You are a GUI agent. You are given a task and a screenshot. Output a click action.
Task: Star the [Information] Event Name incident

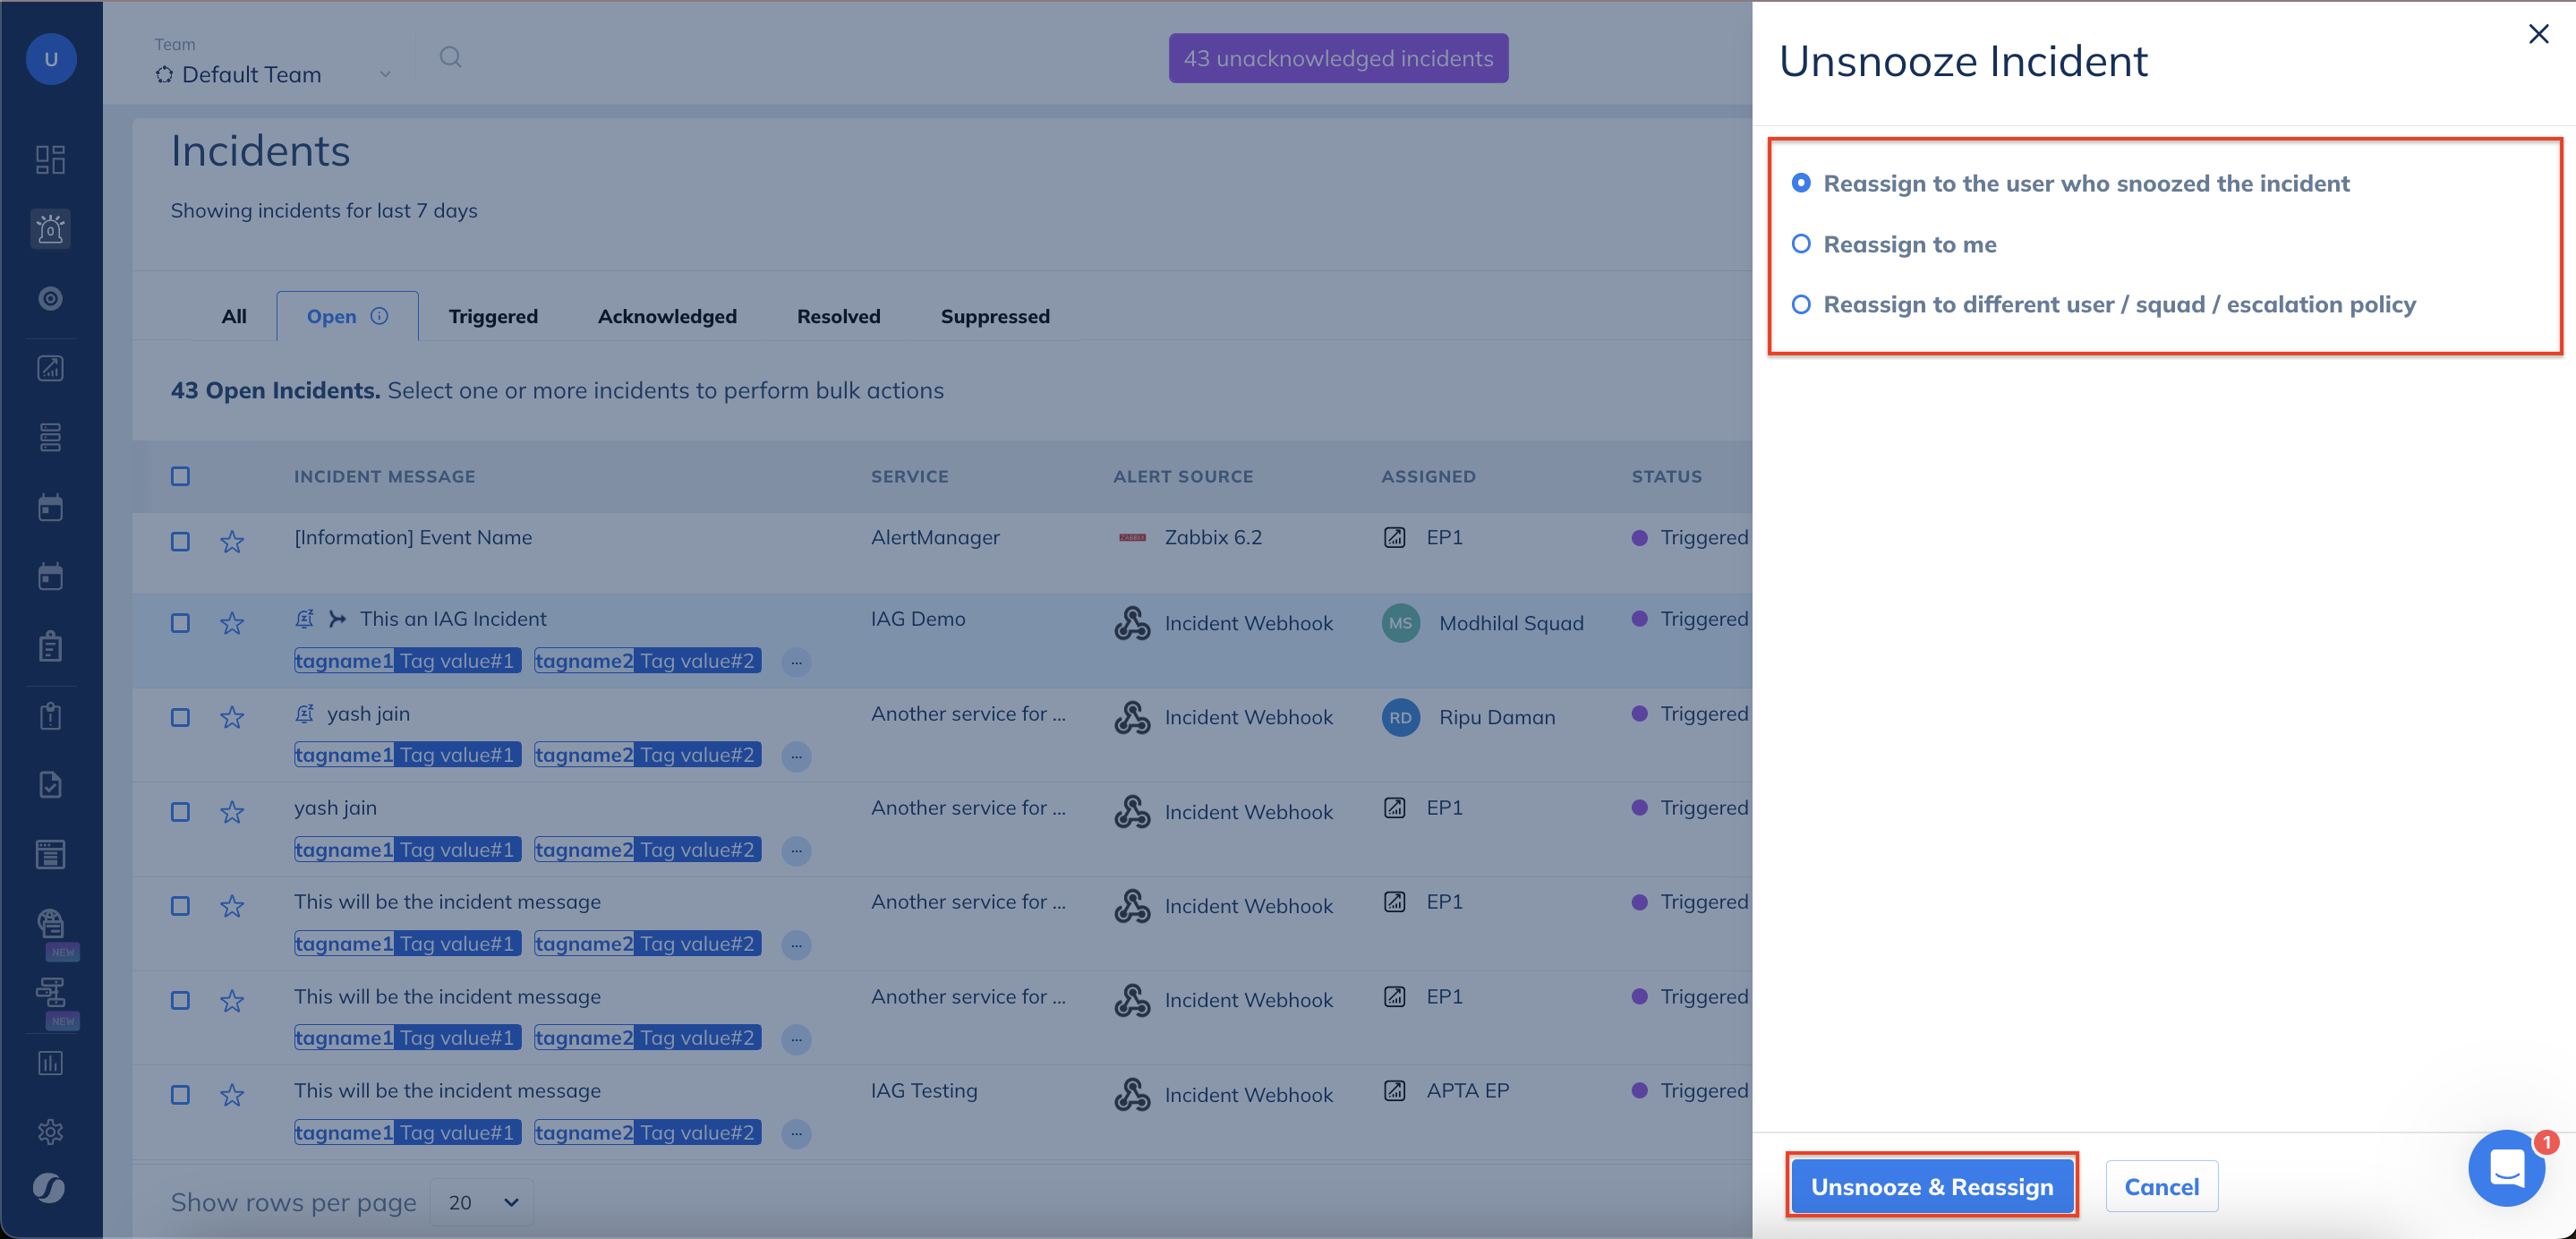click(232, 541)
